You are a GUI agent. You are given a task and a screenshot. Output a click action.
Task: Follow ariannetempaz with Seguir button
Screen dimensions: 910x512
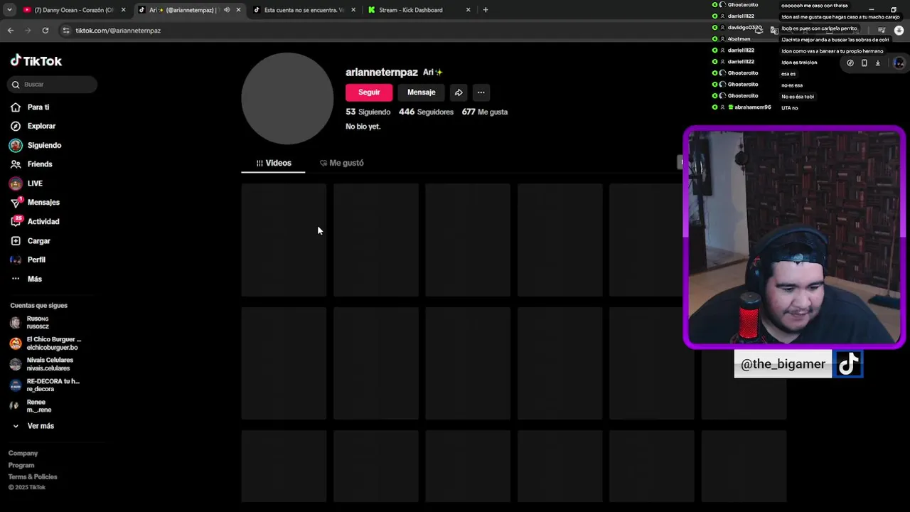pyautogui.click(x=369, y=92)
